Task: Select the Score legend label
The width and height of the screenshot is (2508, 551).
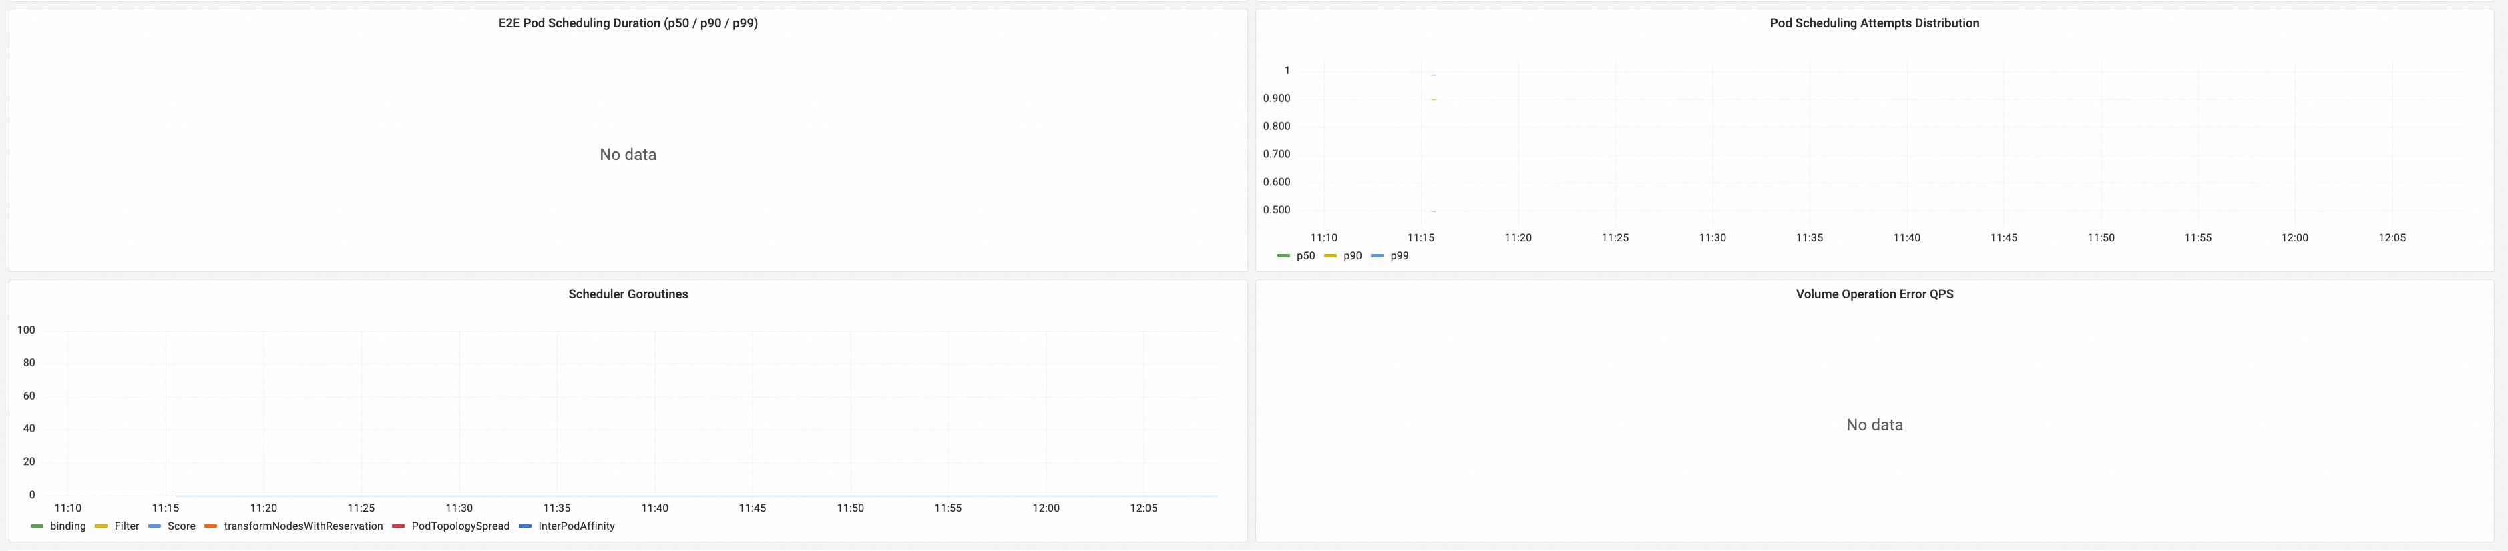Action: (181, 527)
